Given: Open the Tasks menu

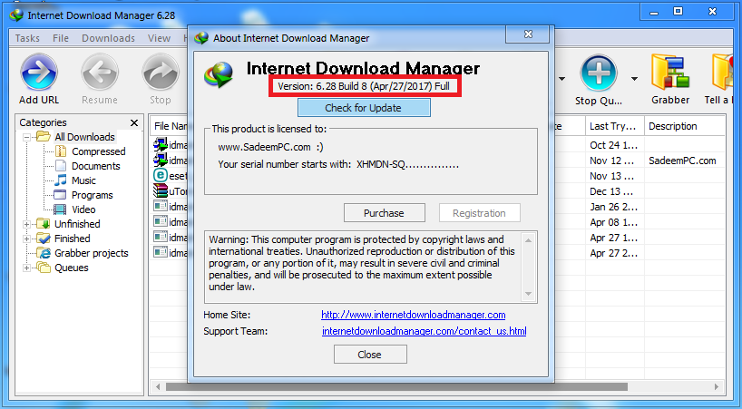Looking at the screenshot, I should (27, 38).
